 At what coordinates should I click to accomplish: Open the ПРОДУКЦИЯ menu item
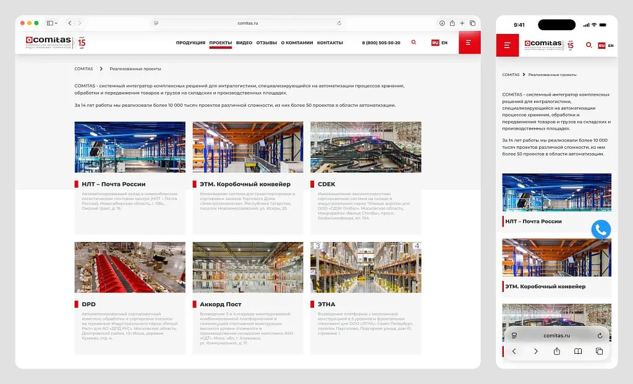point(190,43)
